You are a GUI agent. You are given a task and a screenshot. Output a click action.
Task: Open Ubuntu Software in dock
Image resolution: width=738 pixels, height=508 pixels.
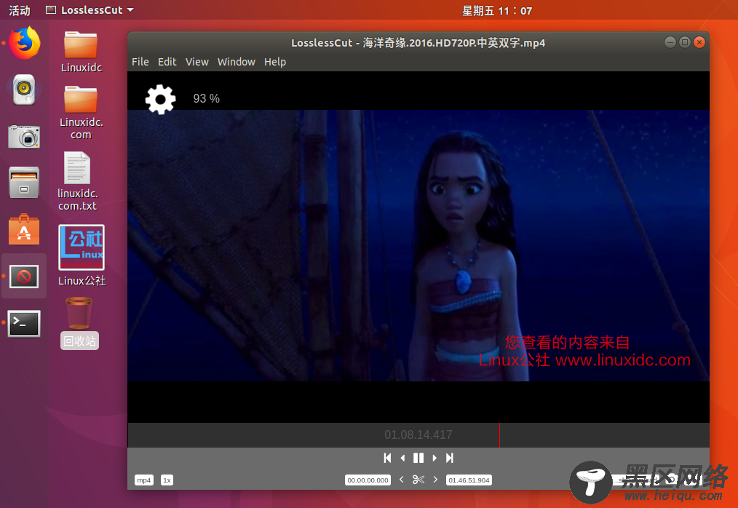(24, 230)
